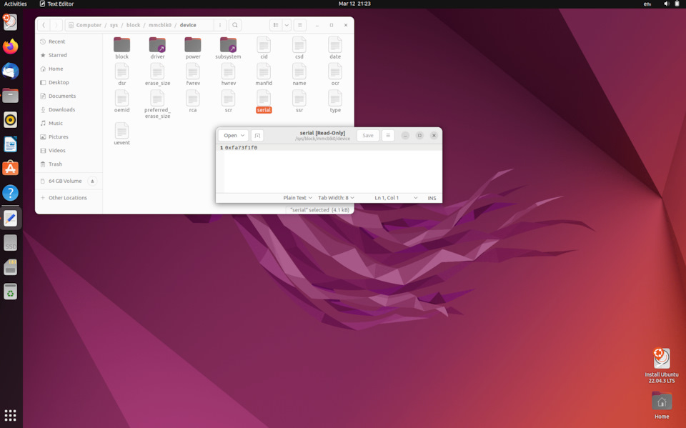This screenshot has height=428, width=686.
Task: Open Downloads in sidebar
Action: (69, 109)
